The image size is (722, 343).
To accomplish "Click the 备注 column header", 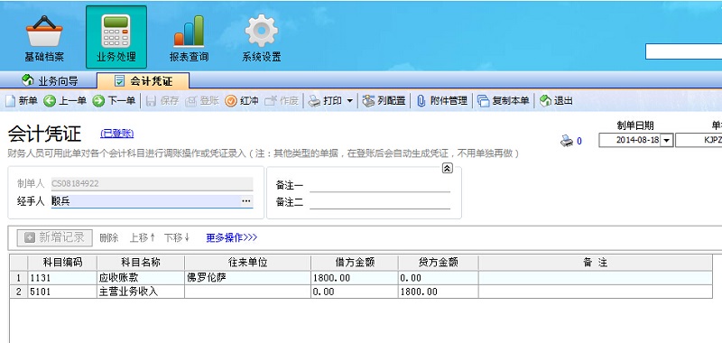I will tap(596, 263).
